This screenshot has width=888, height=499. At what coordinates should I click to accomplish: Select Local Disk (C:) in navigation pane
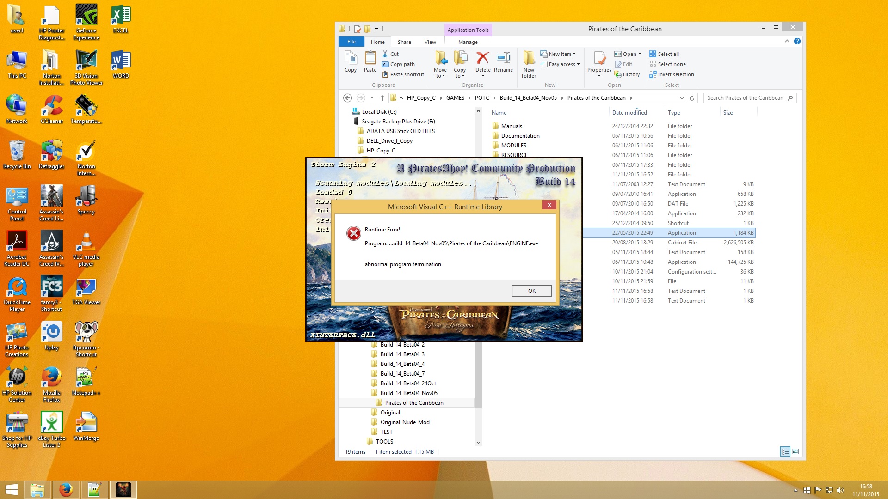379,112
